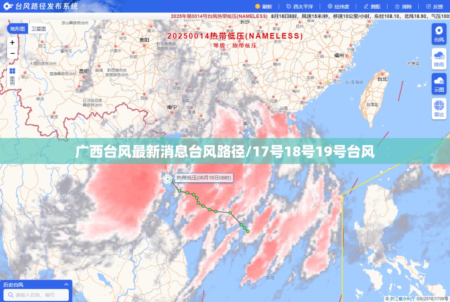Select the 测距 distance measuring tool
Screen dimensions: 450x302
[372, 6]
